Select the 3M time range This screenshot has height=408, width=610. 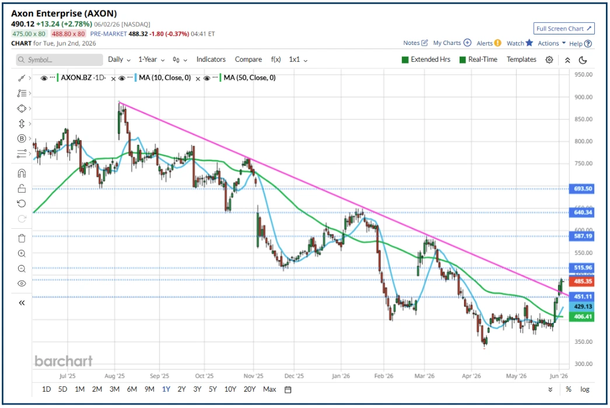tap(114, 389)
